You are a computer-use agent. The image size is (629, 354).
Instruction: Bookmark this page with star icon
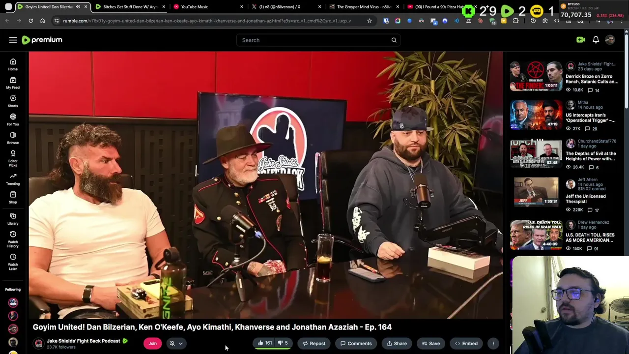click(x=370, y=21)
